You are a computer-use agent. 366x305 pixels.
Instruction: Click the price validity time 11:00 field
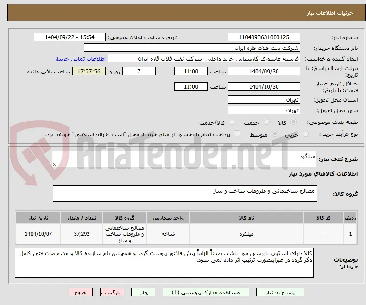coord(191,87)
